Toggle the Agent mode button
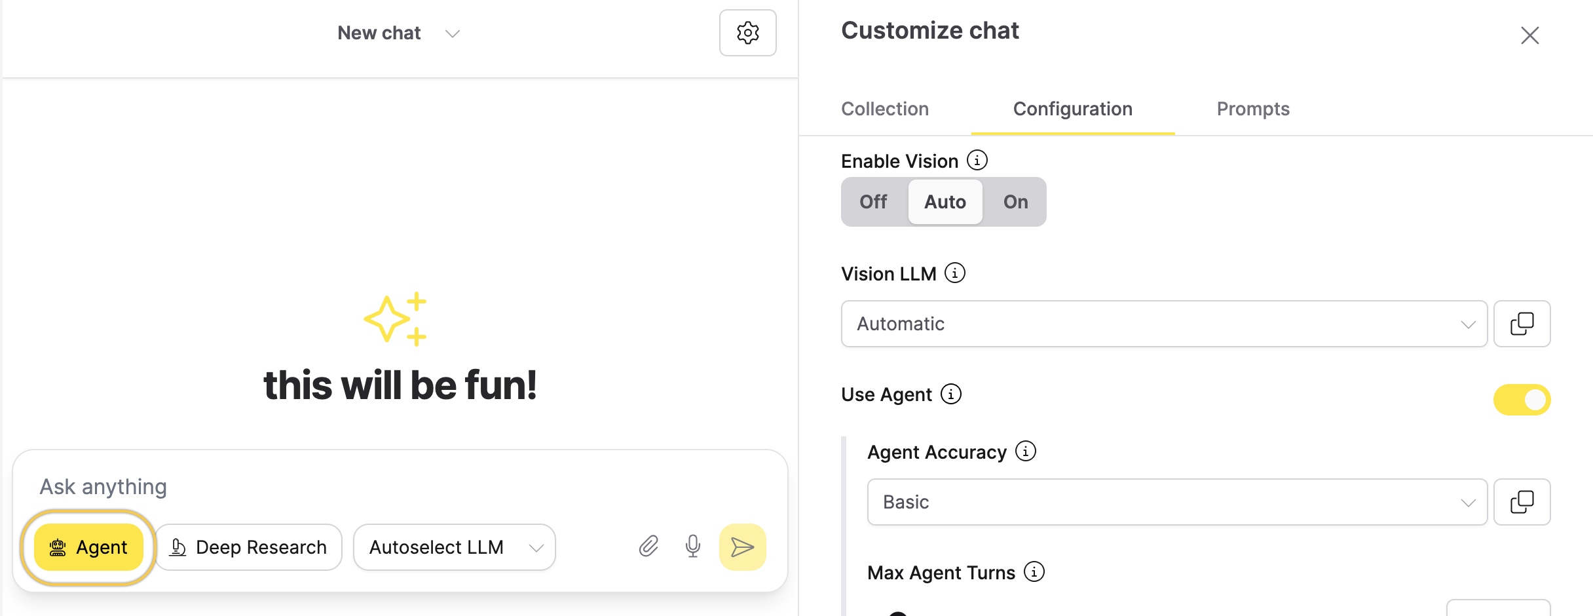1593x616 pixels. (88, 547)
